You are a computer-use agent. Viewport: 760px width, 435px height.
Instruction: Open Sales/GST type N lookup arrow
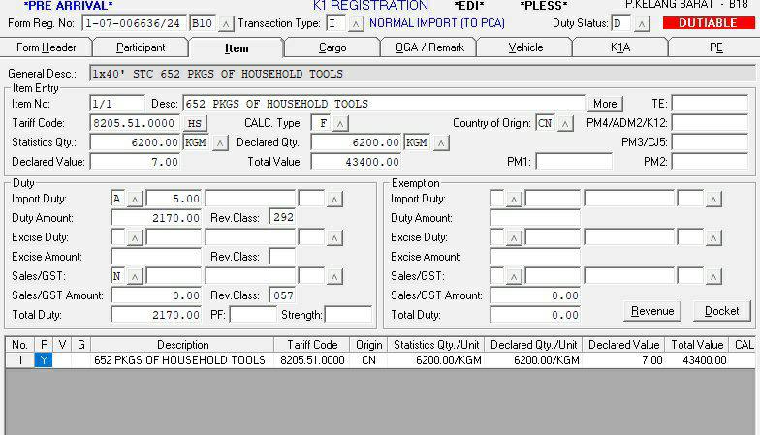pyautogui.click(x=135, y=276)
